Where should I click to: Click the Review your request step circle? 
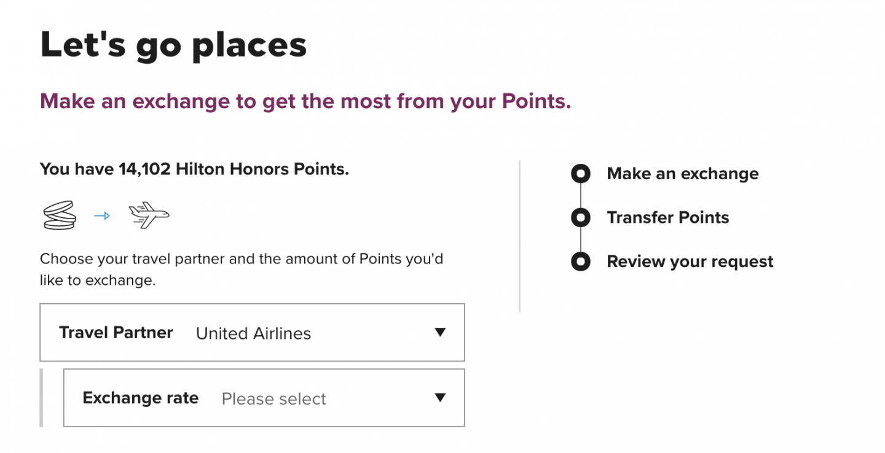click(x=580, y=261)
